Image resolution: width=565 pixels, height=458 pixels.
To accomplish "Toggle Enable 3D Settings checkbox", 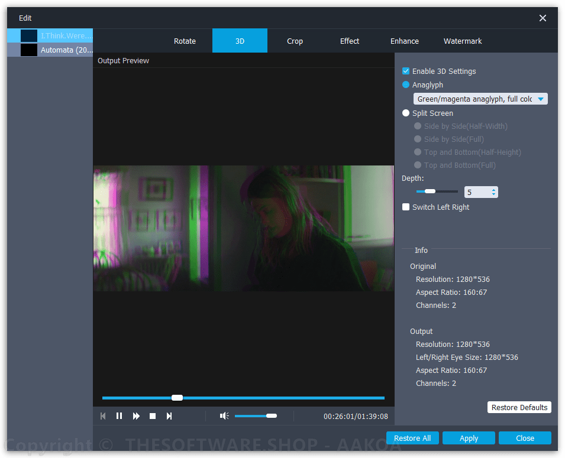I will 406,71.
